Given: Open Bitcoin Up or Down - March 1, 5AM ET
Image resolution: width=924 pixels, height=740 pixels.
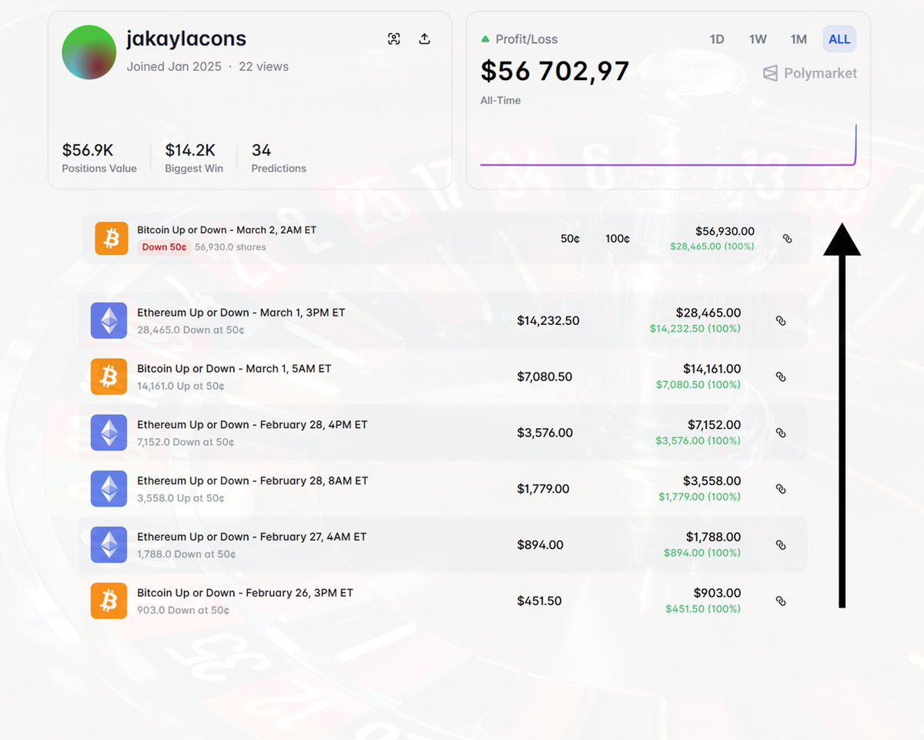Looking at the screenshot, I should (234, 369).
